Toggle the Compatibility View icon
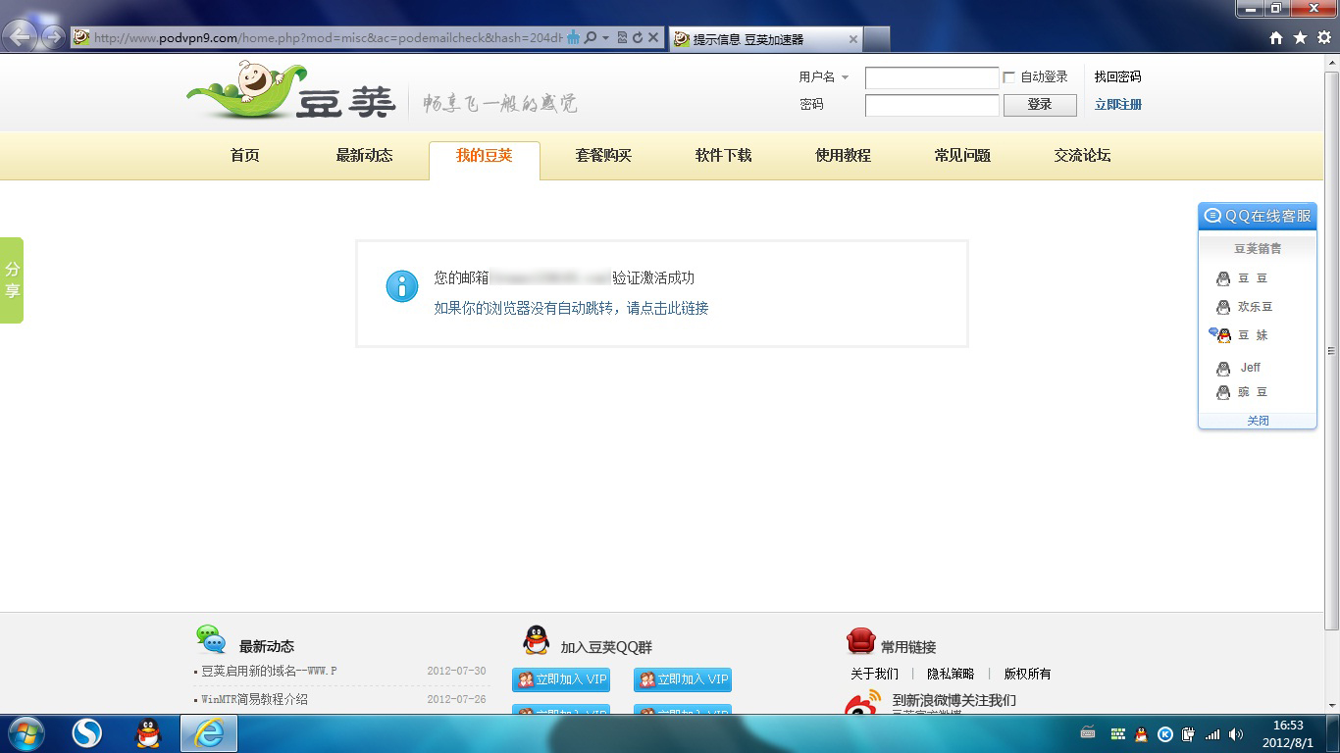The width and height of the screenshot is (1340, 753). point(622,38)
